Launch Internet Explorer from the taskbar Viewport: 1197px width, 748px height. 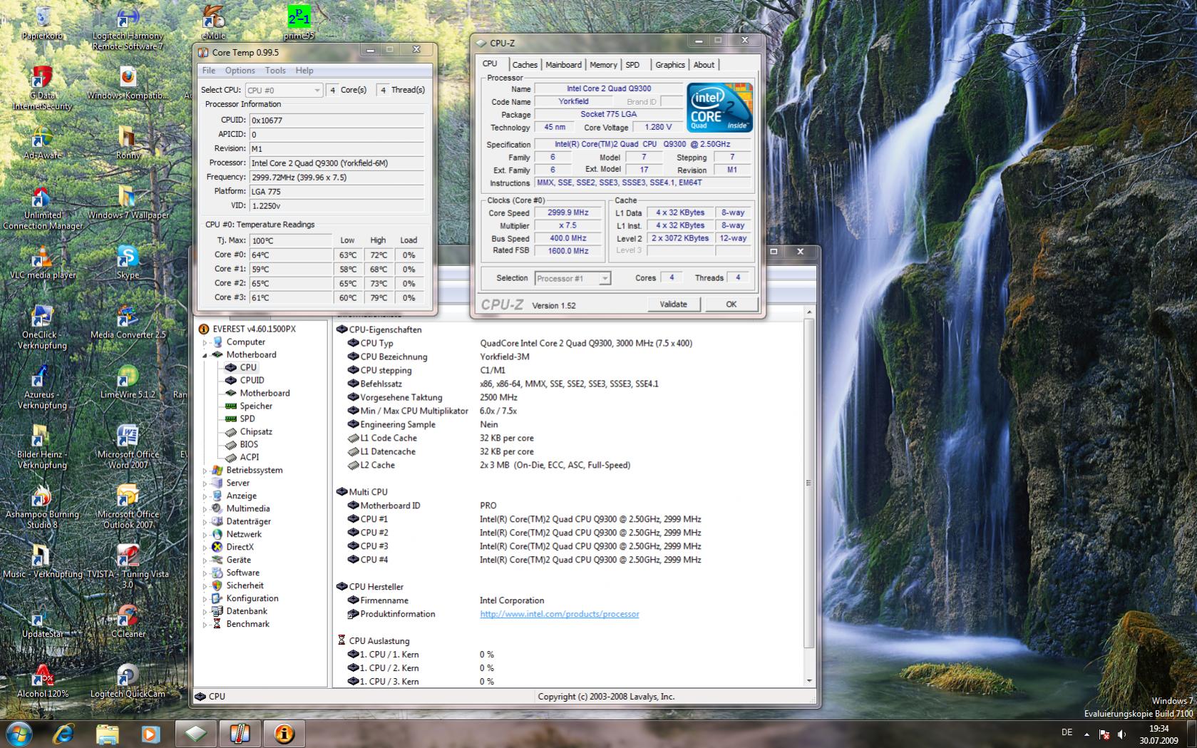pyautogui.click(x=64, y=733)
